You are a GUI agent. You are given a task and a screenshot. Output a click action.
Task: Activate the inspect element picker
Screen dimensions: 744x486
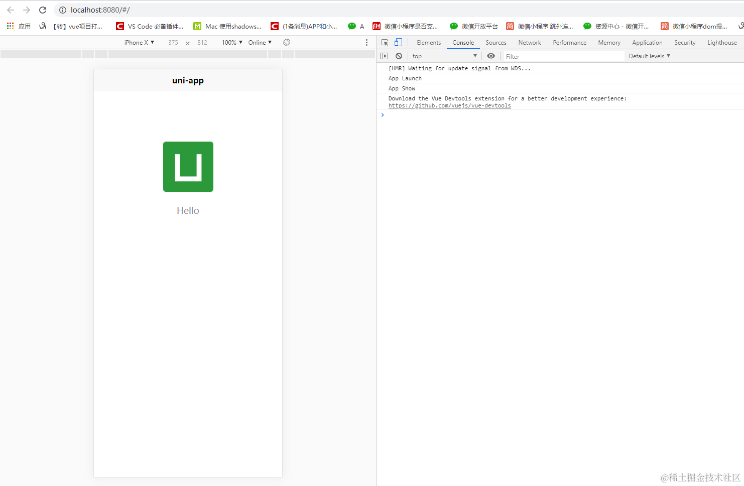tap(385, 43)
